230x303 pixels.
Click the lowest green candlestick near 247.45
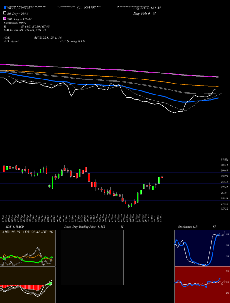[x=129, y=206]
